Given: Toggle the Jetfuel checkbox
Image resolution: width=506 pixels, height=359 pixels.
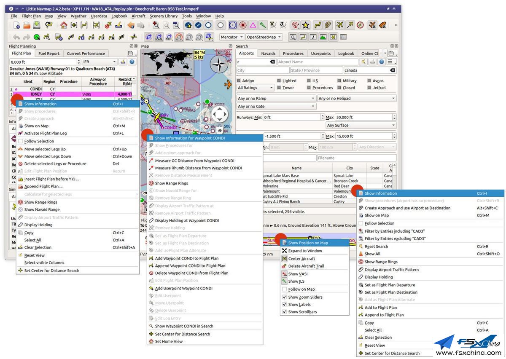Looking at the screenshot, I should click(369, 88).
